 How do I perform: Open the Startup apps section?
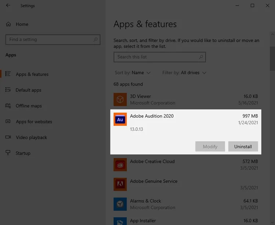coord(23,153)
